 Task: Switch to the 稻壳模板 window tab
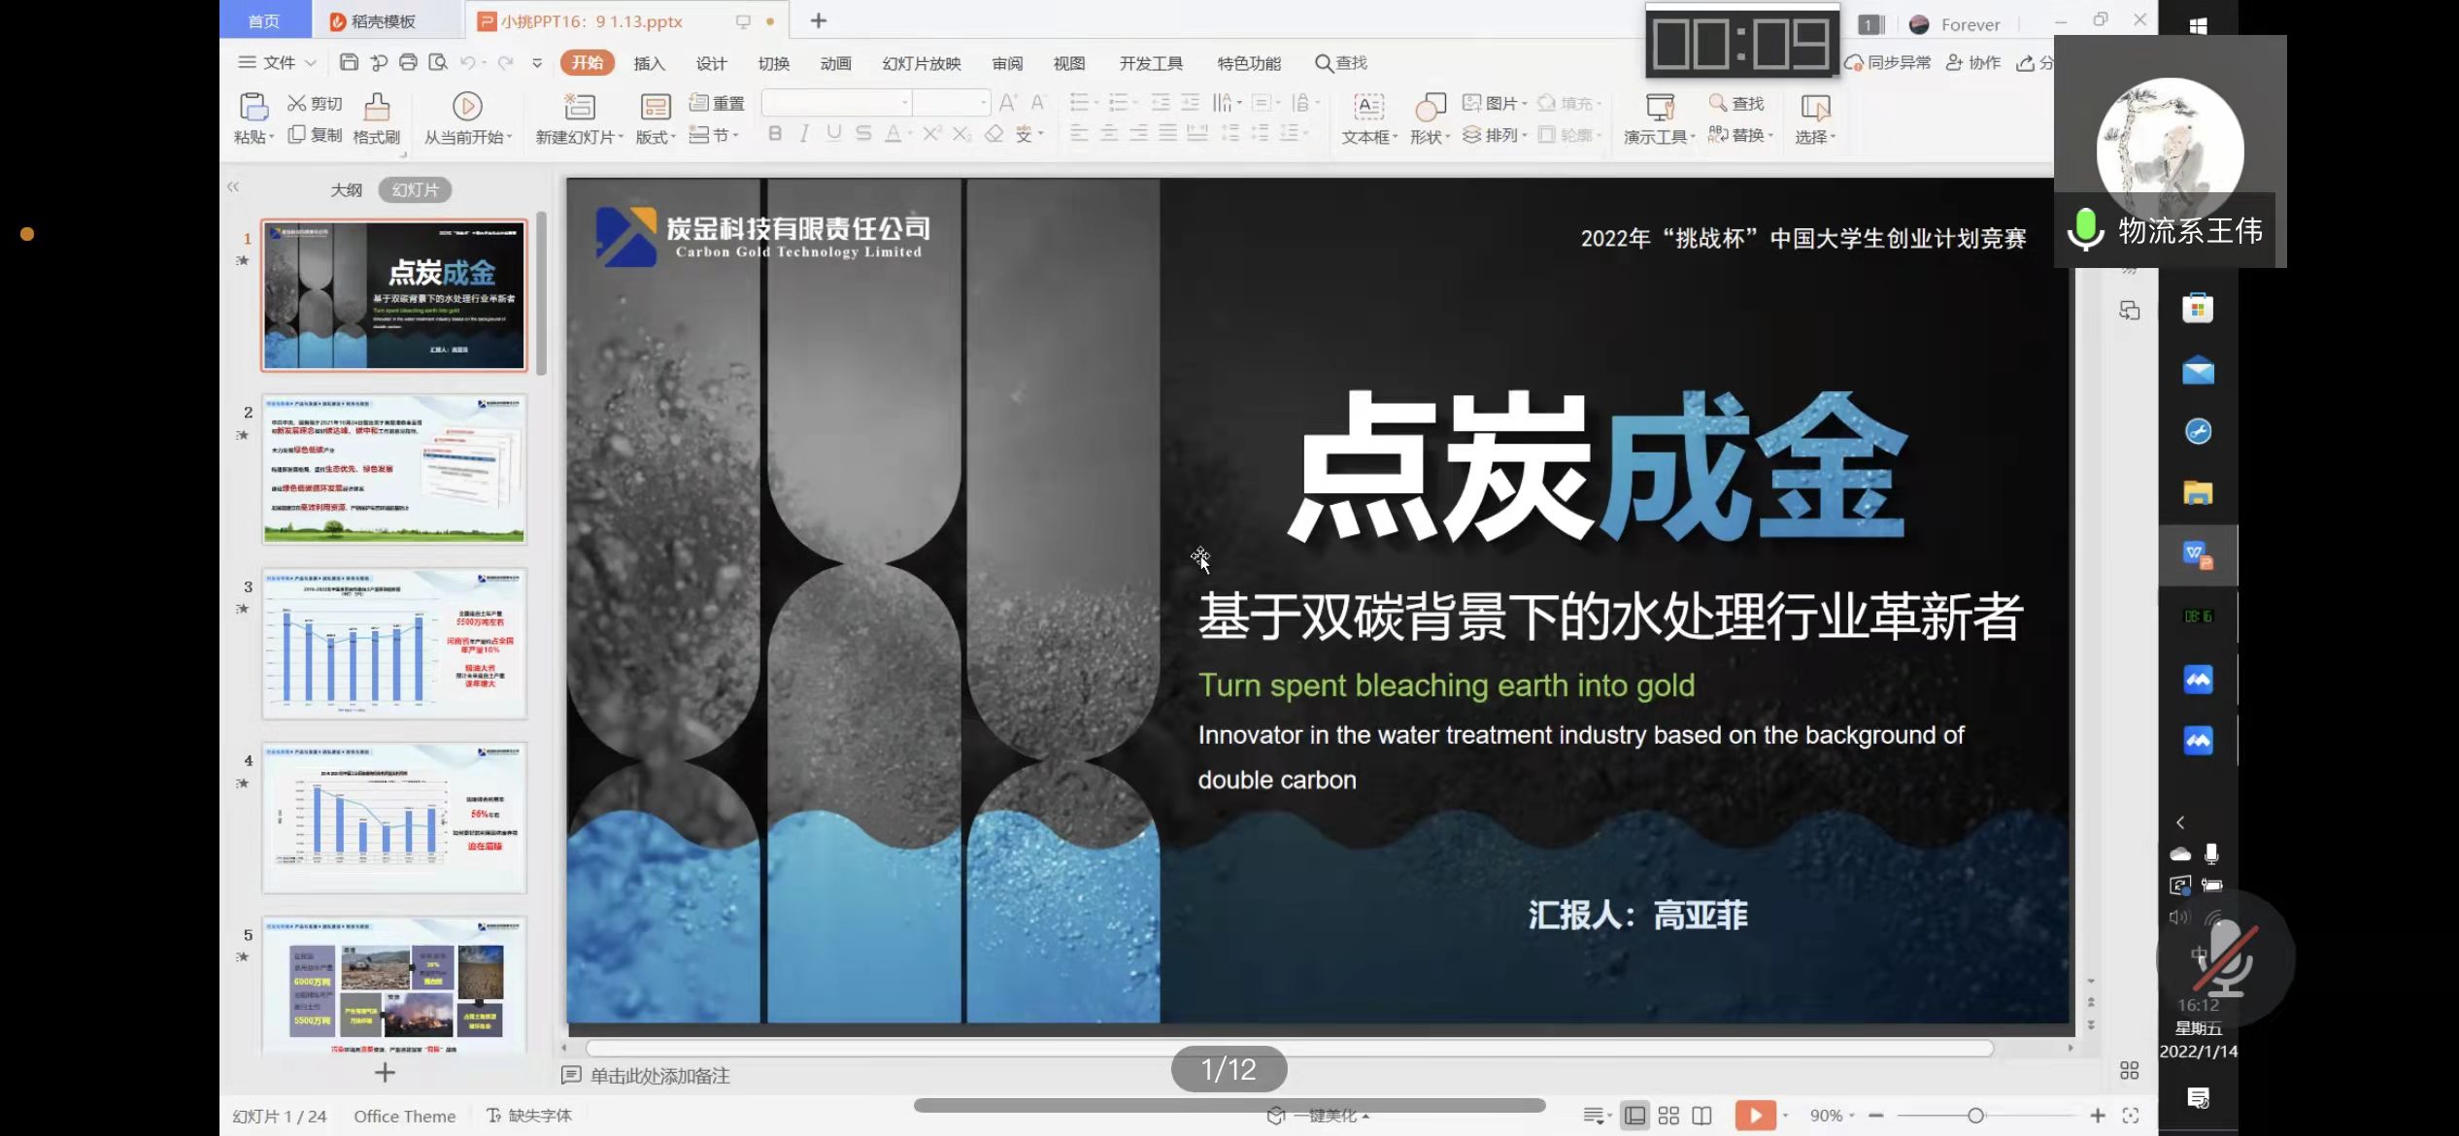tap(384, 20)
